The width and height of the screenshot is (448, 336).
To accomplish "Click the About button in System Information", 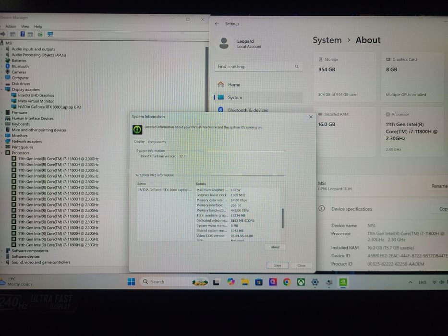I will (x=275, y=247).
